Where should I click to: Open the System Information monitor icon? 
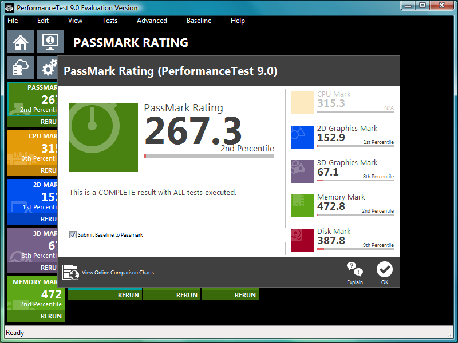click(x=50, y=42)
